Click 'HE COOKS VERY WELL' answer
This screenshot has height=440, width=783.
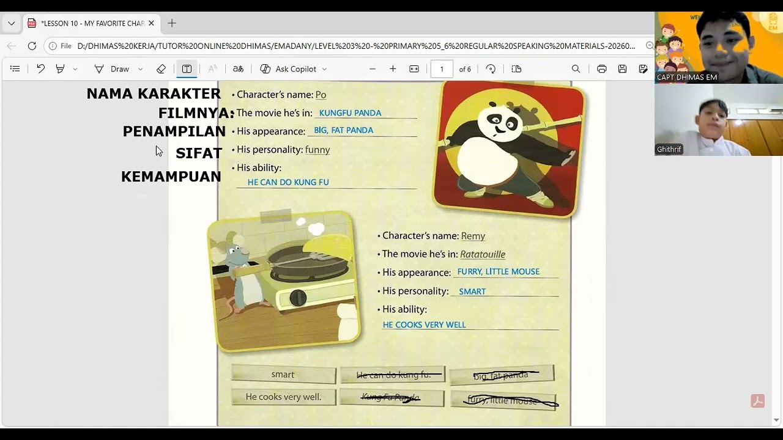(424, 324)
